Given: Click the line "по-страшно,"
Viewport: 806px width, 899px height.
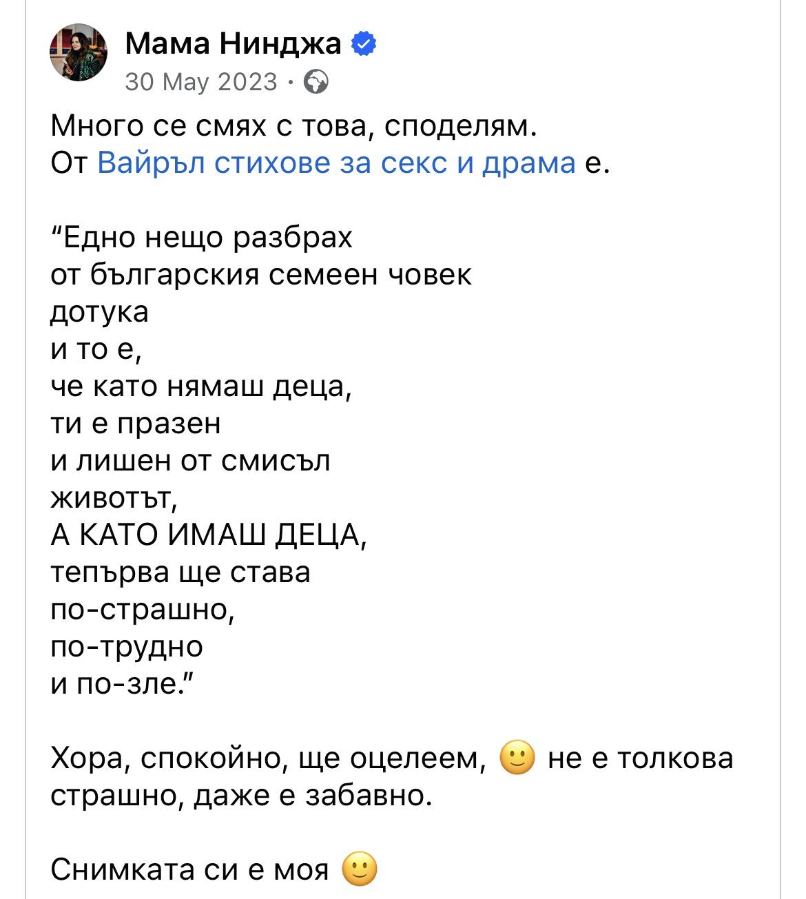Looking at the screenshot, I should click(x=143, y=610).
